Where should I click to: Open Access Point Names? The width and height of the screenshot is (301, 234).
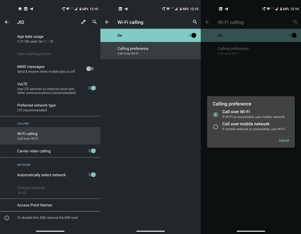click(x=50, y=205)
